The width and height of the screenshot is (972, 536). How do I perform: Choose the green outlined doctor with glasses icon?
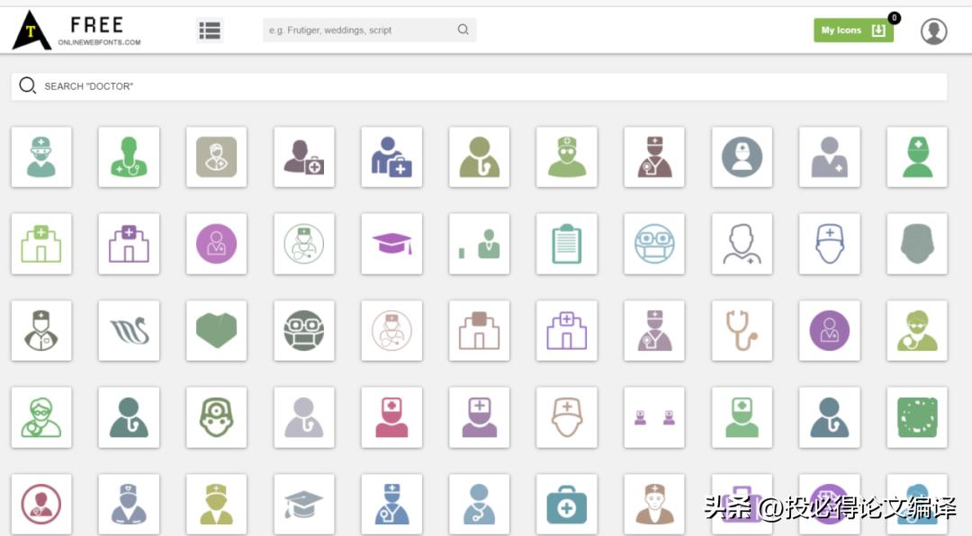(41, 417)
